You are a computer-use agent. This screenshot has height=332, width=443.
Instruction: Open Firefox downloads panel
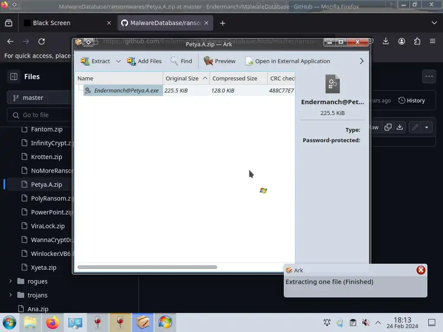tap(385, 41)
